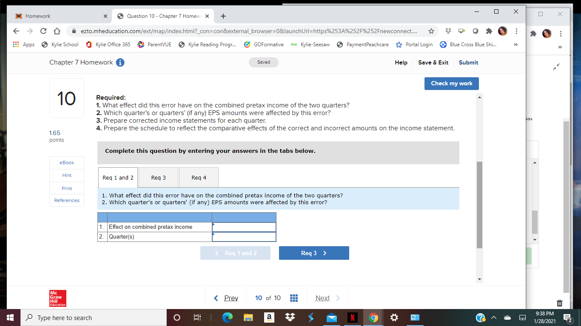Go to Prev question
The height and width of the screenshot is (326, 581).
(226, 298)
